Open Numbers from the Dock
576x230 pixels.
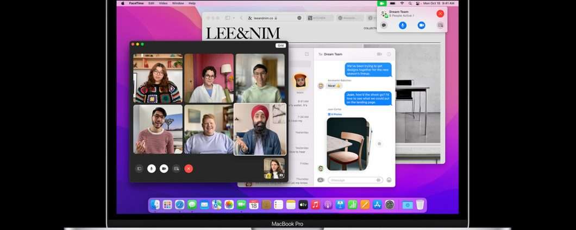[x=353, y=205]
